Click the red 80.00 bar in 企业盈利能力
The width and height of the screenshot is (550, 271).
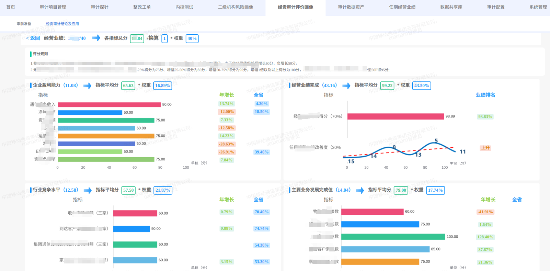[110, 104]
